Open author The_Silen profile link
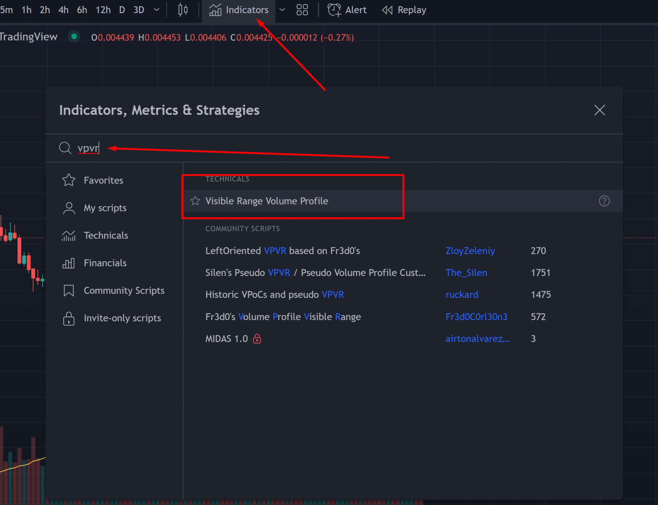Image resolution: width=658 pixels, height=505 pixels. pyautogui.click(x=466, y=272)
